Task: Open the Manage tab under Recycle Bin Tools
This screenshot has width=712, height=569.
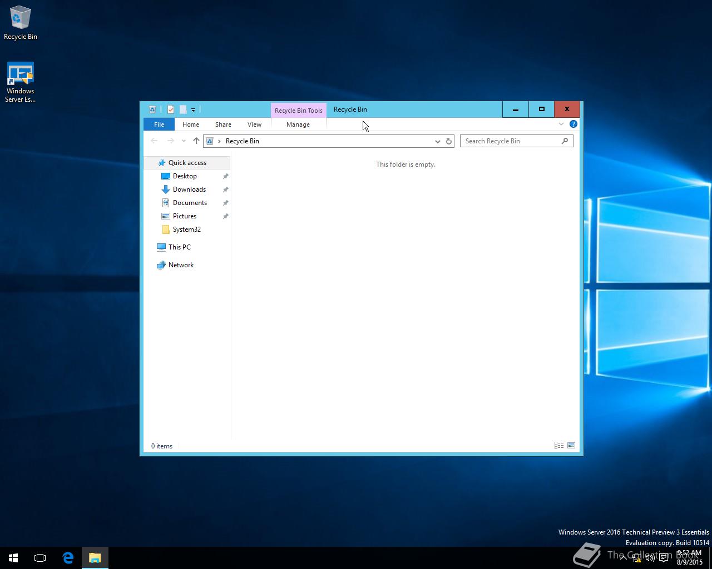Action: (298, 124)
